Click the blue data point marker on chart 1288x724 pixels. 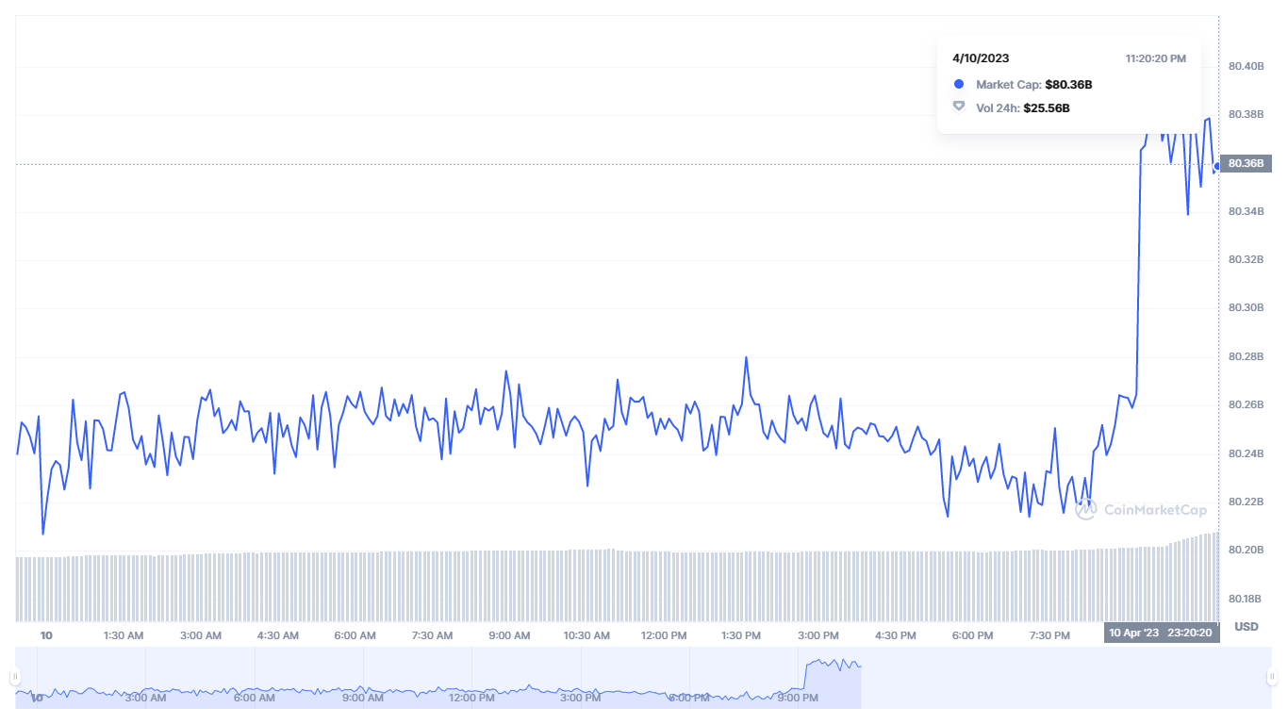(1217, 165)
